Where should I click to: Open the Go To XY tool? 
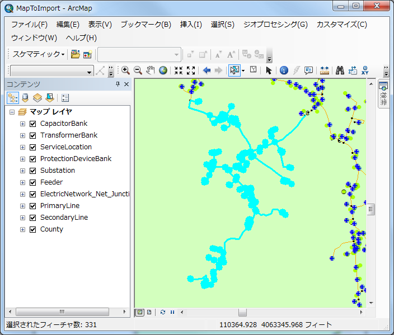click(x=365, y=70)
